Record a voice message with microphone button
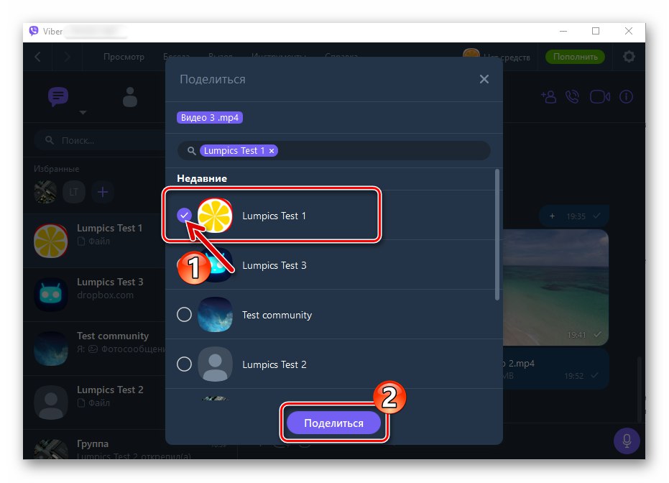This screenshot has height=483, width=669. (627, 441)
